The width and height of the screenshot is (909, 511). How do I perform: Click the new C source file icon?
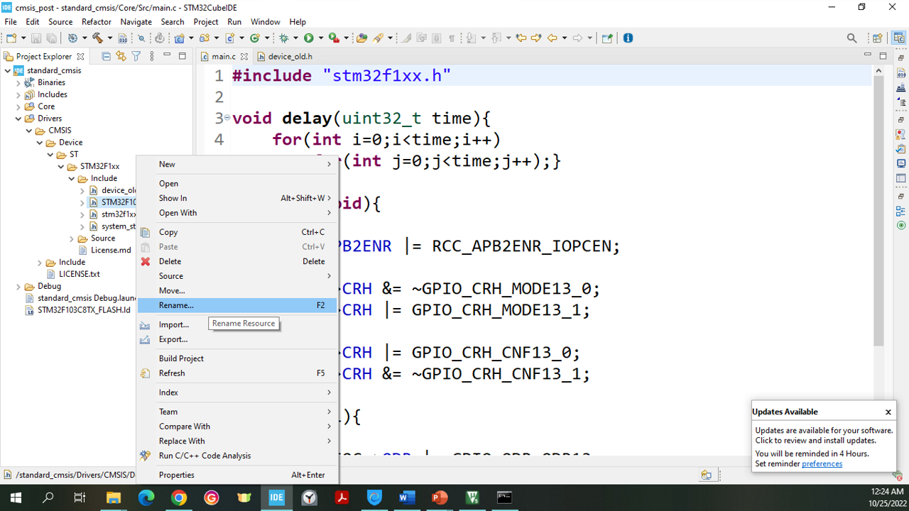229,38
